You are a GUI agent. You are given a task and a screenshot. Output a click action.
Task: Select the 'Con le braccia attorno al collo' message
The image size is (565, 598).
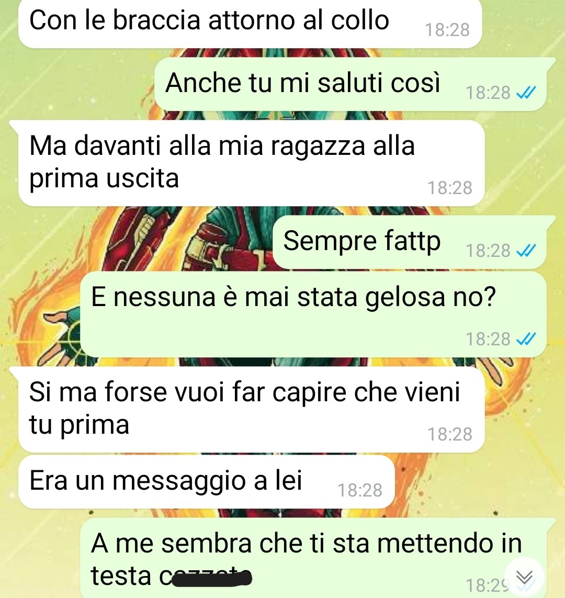click(250, 24)
